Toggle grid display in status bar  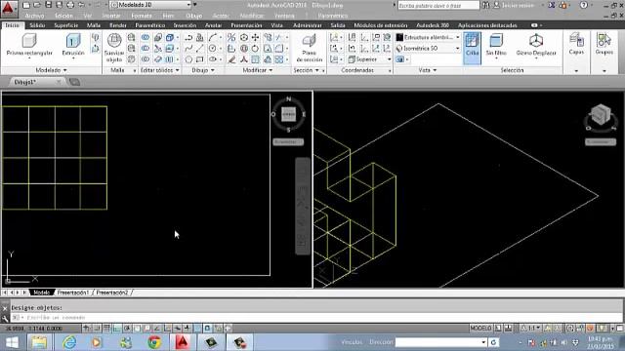coord(106,329)
